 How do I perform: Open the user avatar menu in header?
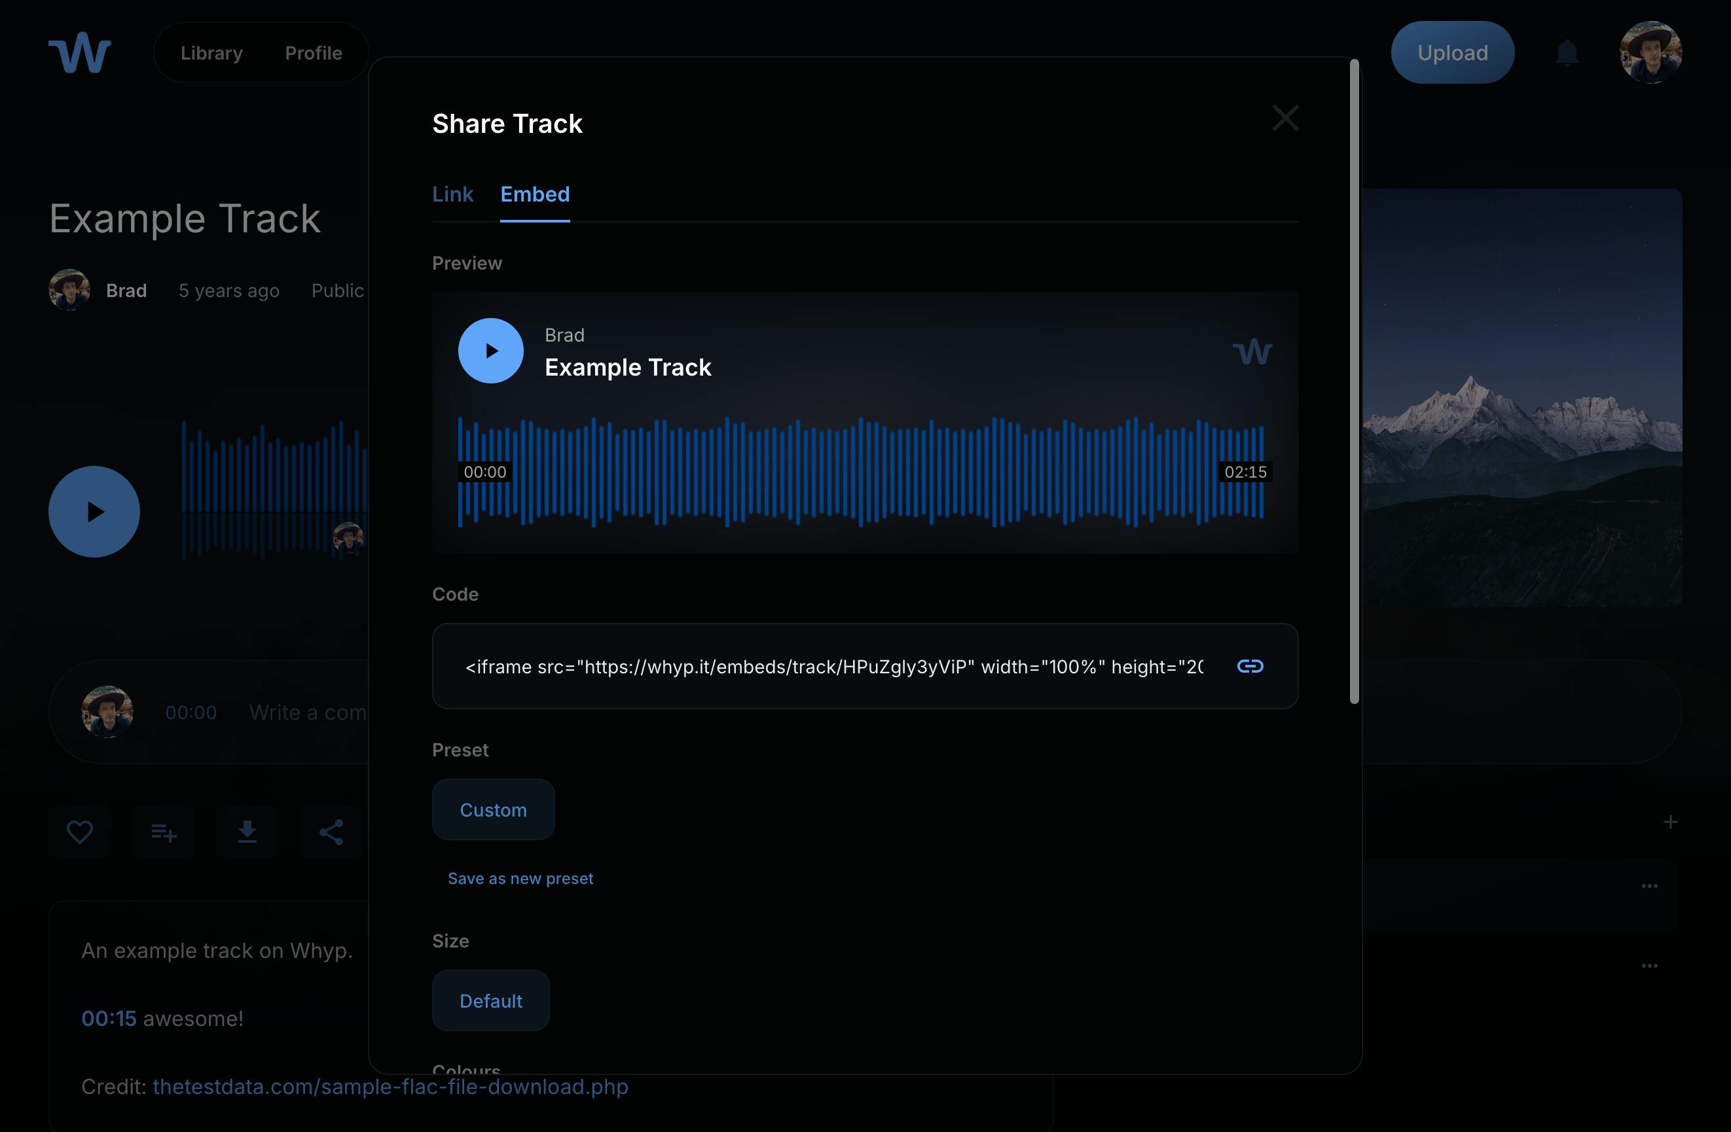(x=1650, y=52)
